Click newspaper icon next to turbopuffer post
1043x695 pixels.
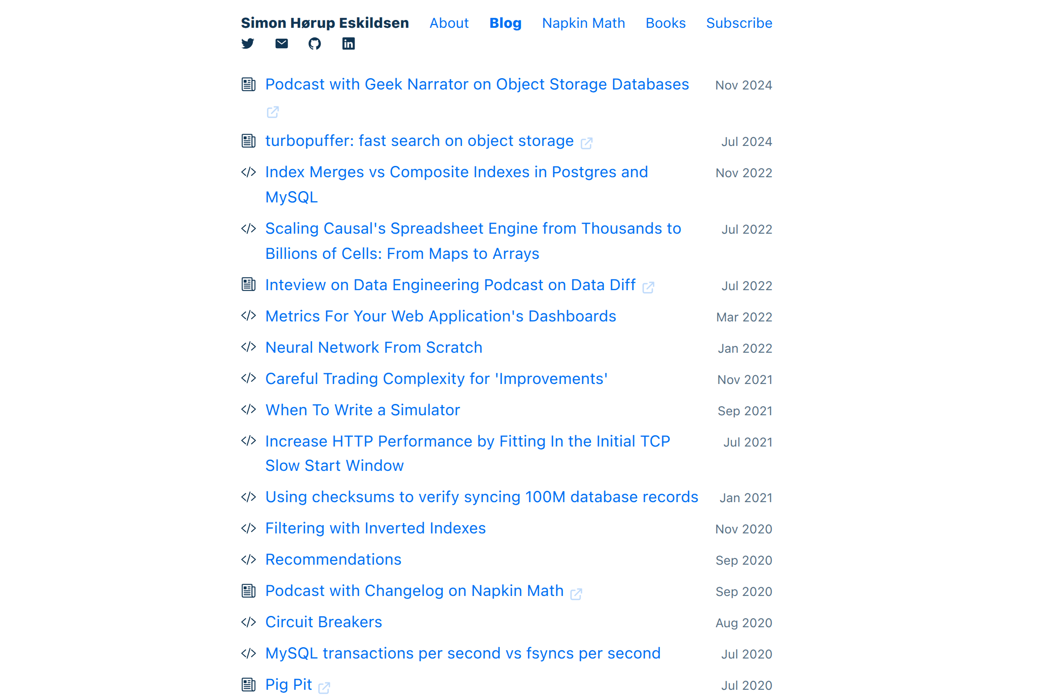click(x=248, y=141)
